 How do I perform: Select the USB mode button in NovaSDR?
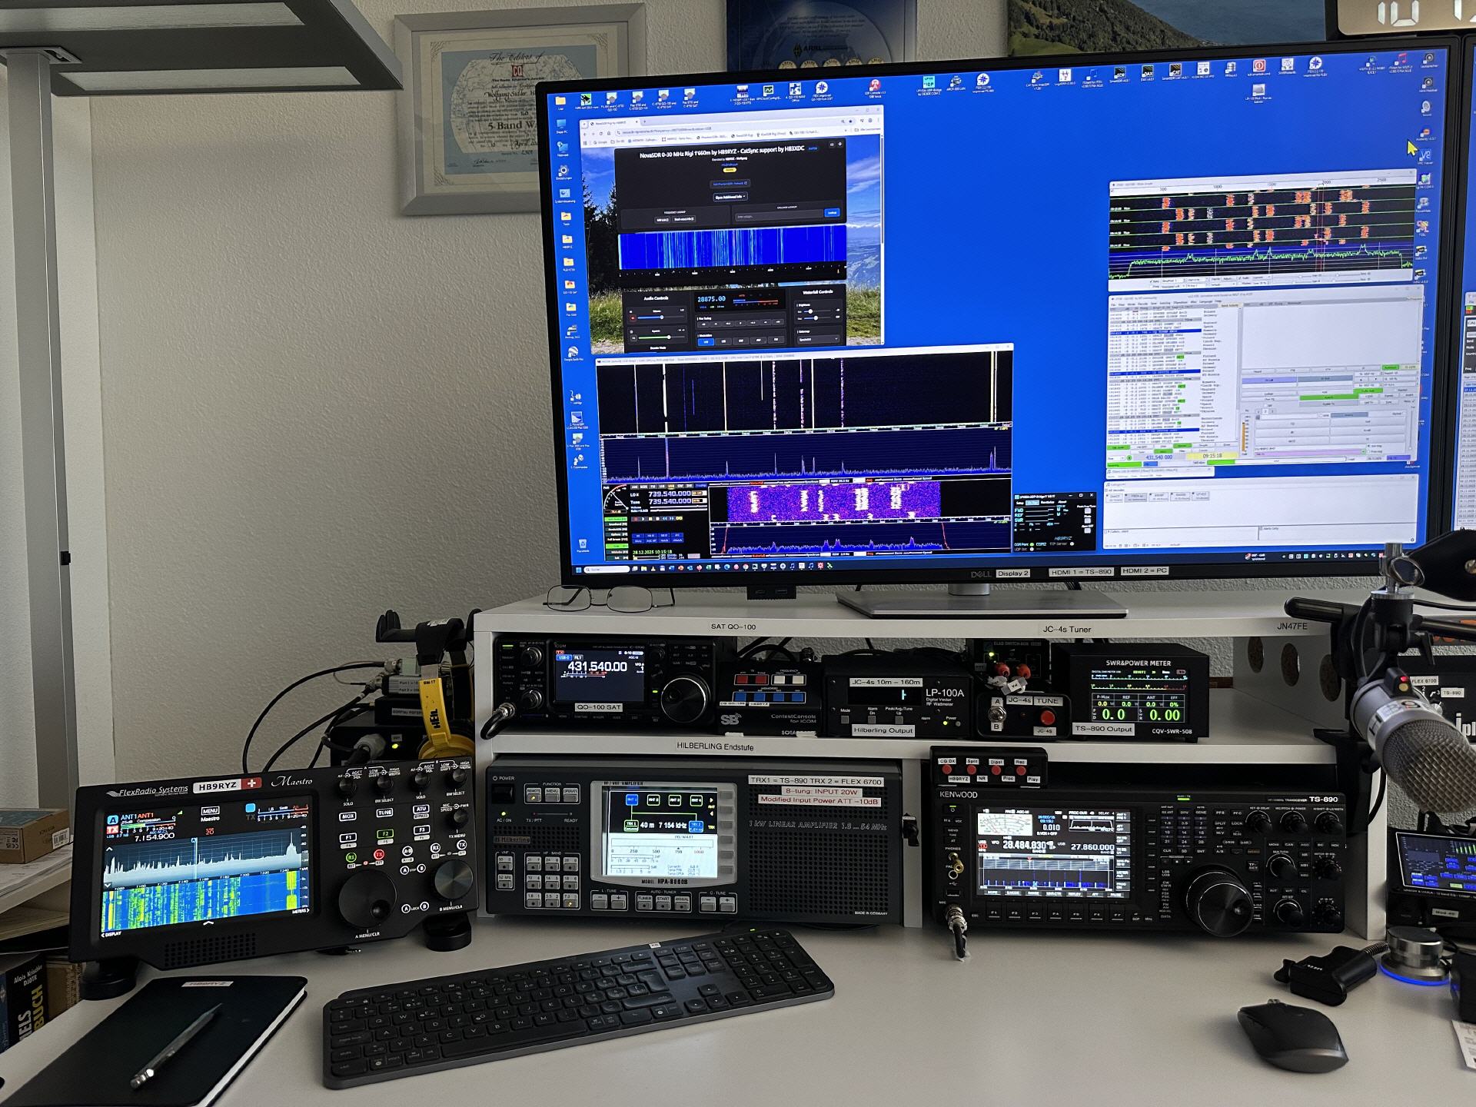[706, 342]
